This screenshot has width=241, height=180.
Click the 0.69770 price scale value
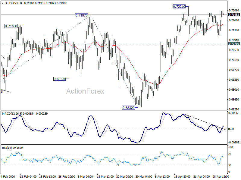pos(234,70)
